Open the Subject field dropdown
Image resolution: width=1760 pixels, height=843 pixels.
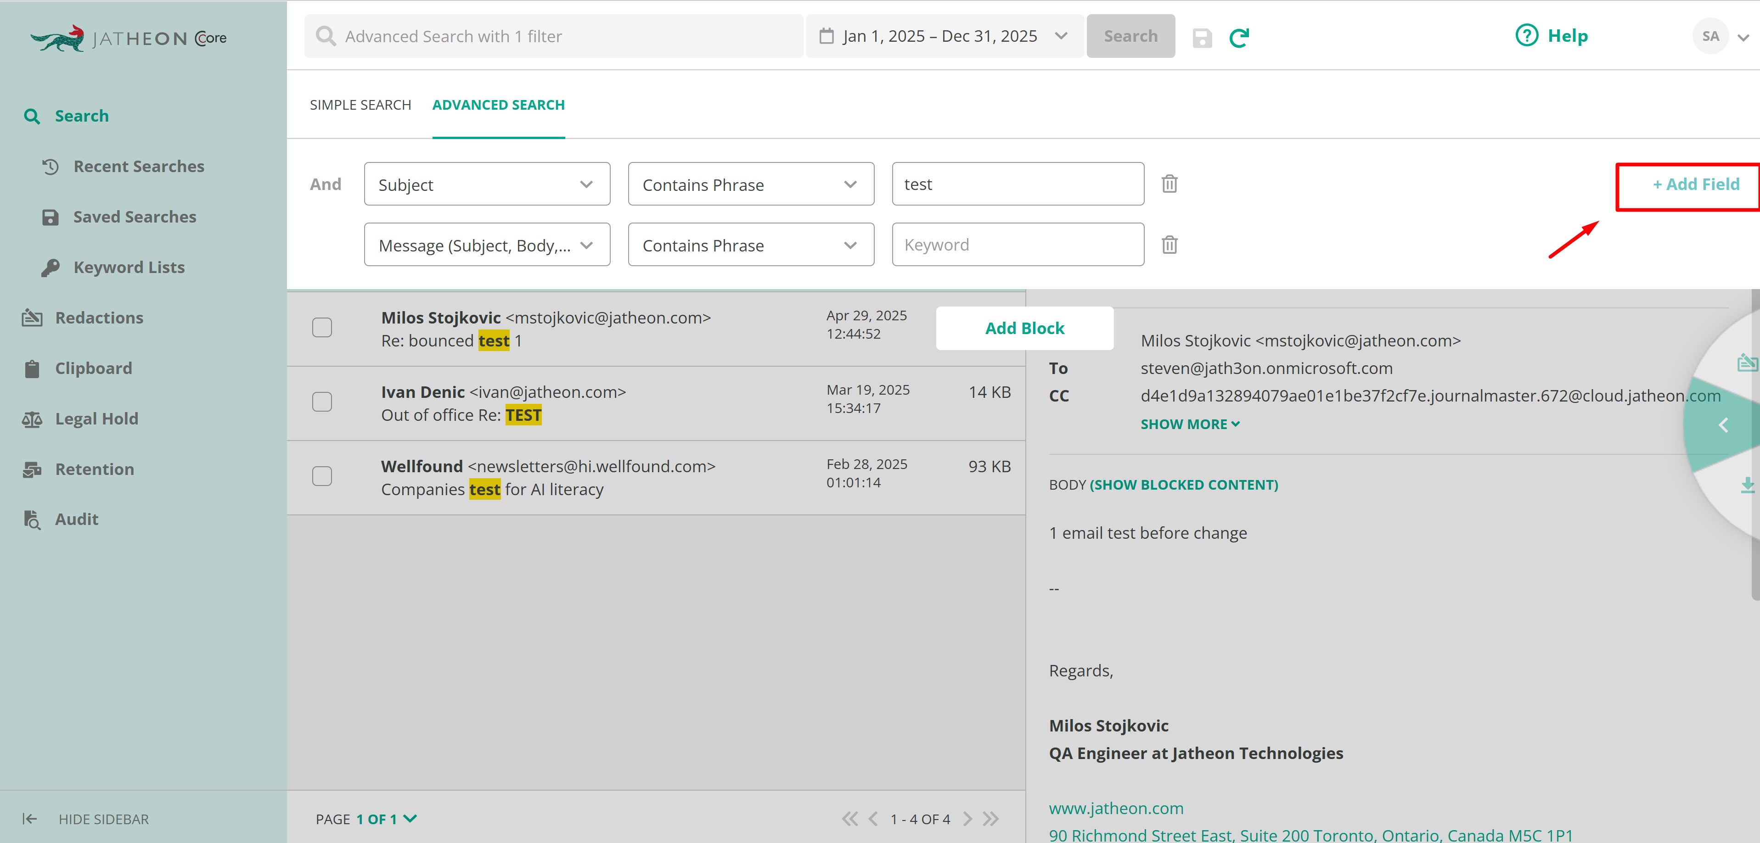click(x=486, y=184)
